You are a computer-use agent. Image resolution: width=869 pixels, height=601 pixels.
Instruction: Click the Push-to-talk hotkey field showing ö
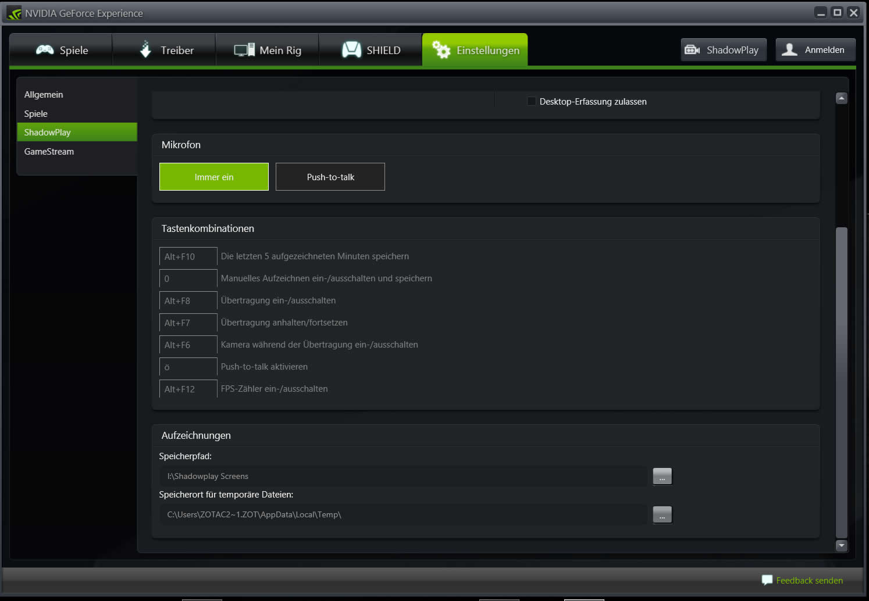click(x=188, y=367)
